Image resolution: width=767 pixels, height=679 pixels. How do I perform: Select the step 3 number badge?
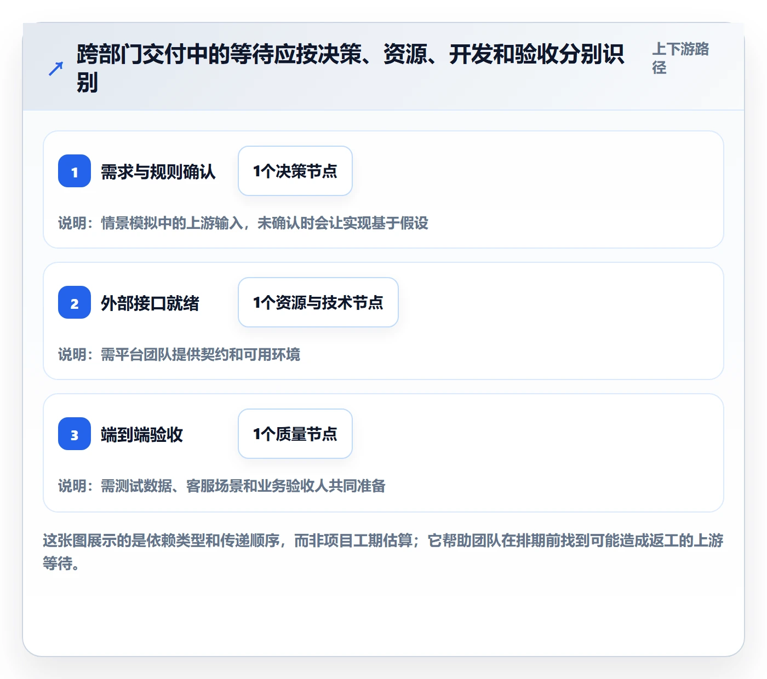pos(75,434)
